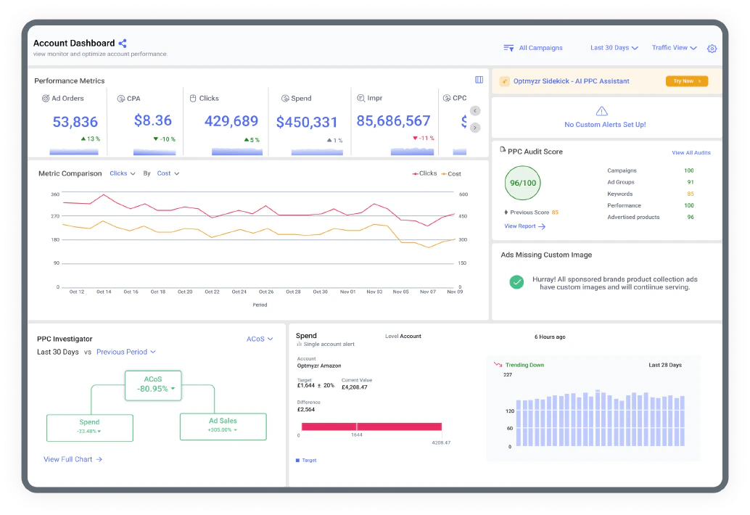Screen dimensions: 750x515
Task: Open the Previous Period comparison dropdown
Action: click(x=126, y=352)
